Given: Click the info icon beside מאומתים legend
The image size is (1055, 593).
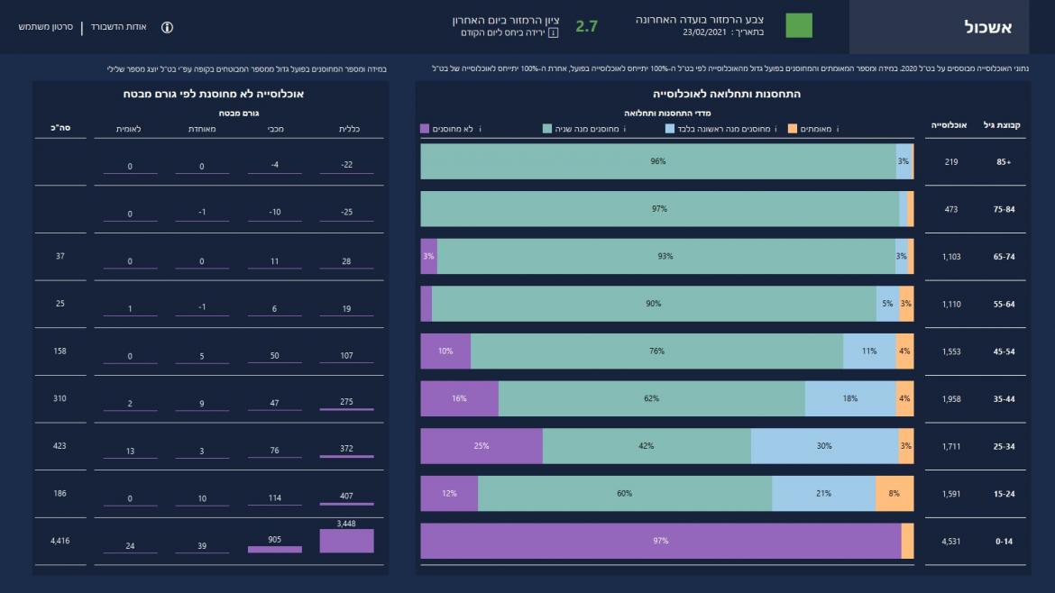Looking at the screenshot, I should coord(839,129).
